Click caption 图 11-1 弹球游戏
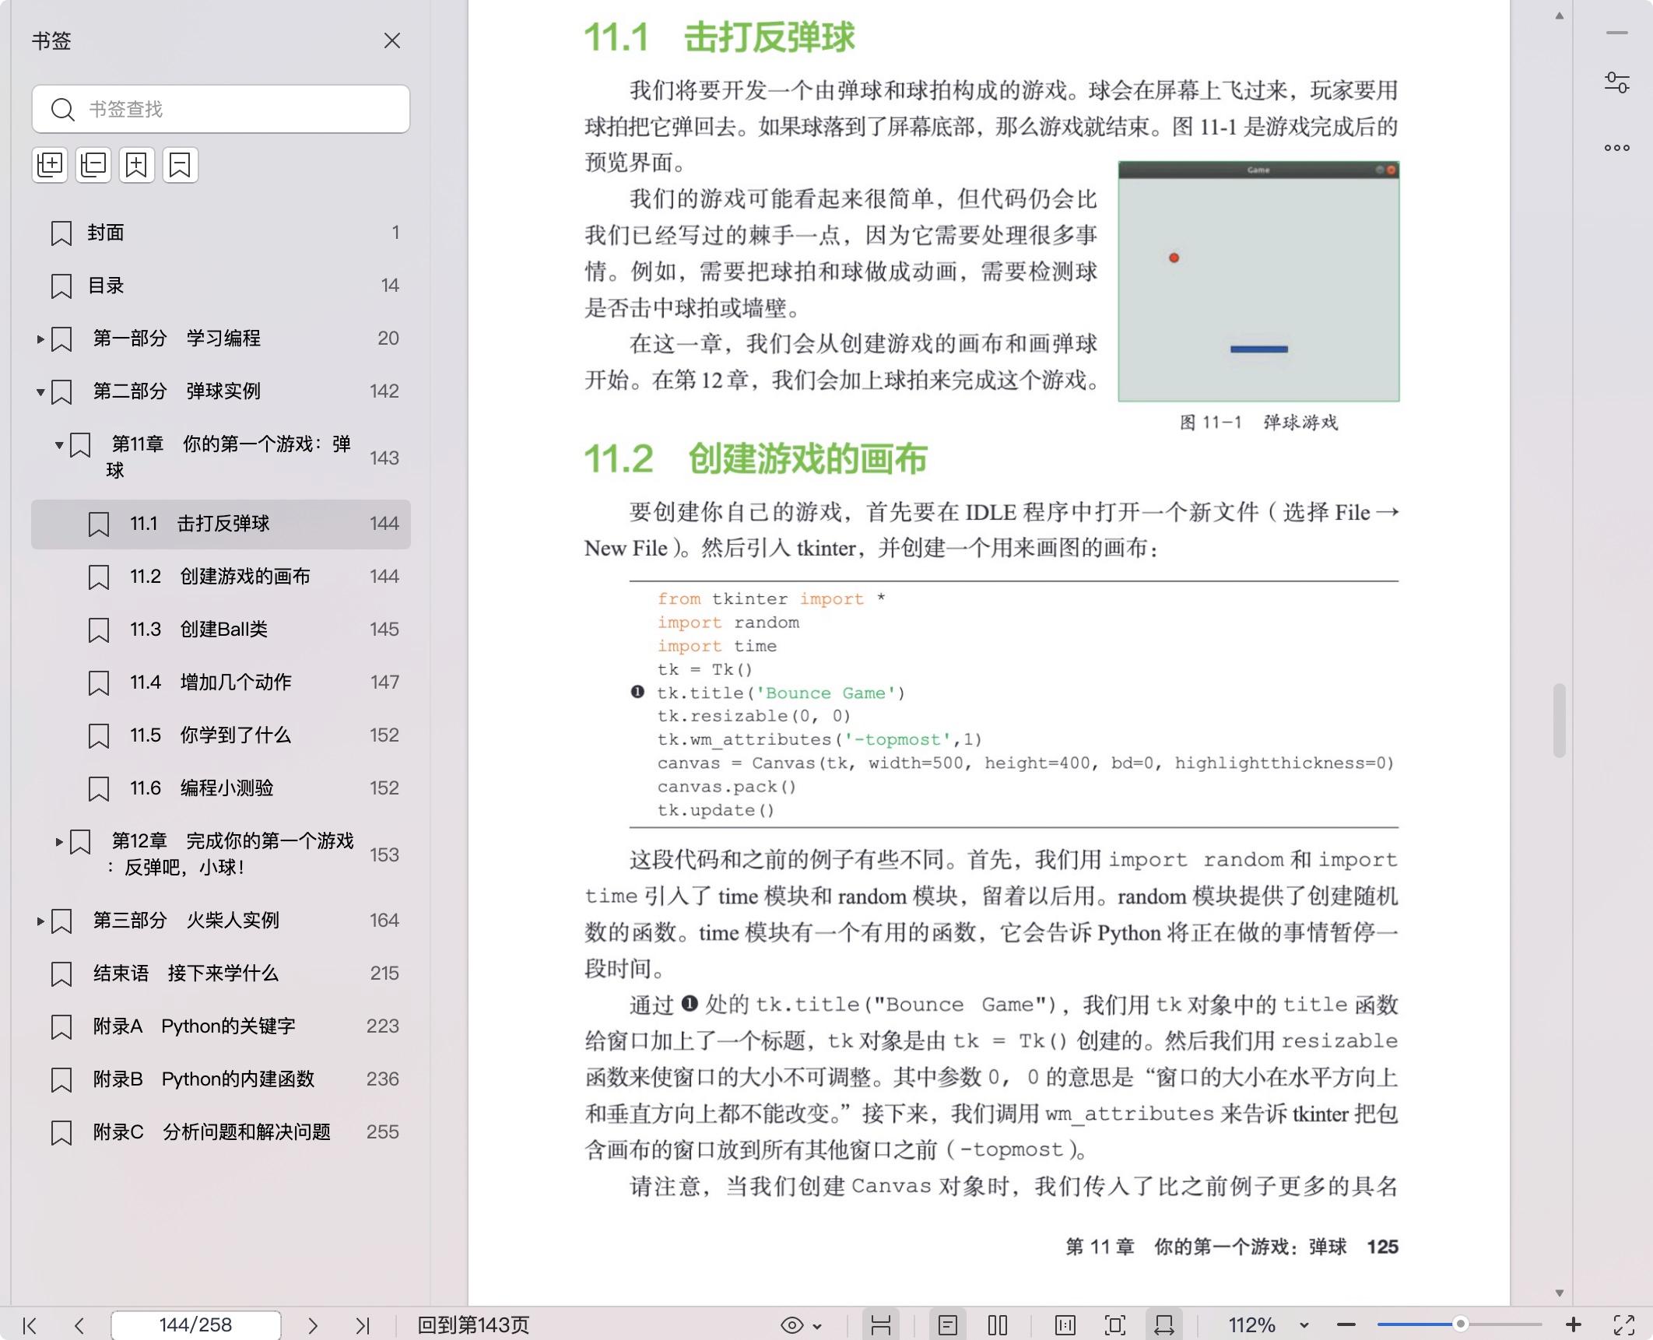 (1259, 423)
